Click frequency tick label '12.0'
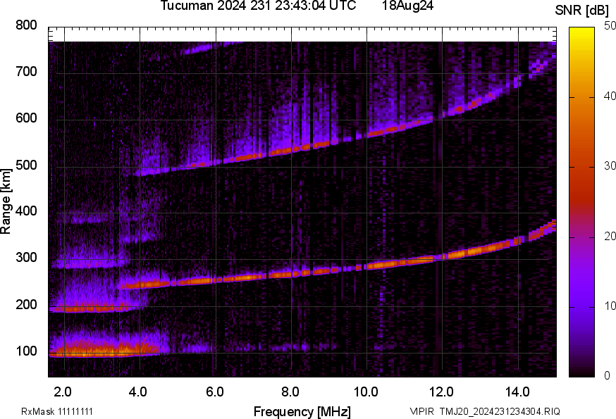Image resolution: width=616 pixels, height=419 pixels. pyautogui.click(x=442, y=392)
